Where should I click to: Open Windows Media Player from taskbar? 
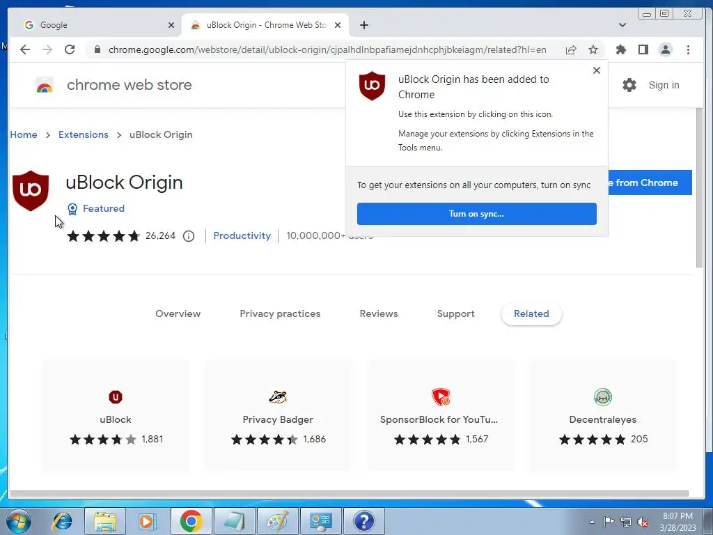pos(148,521)
